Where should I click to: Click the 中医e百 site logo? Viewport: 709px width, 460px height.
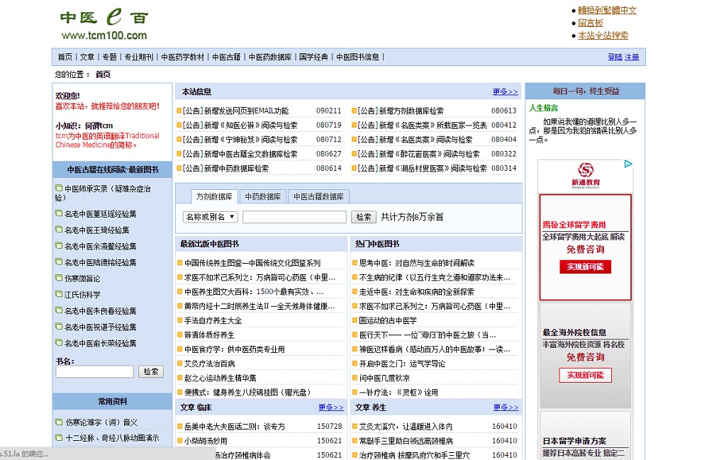pos(104,24)
